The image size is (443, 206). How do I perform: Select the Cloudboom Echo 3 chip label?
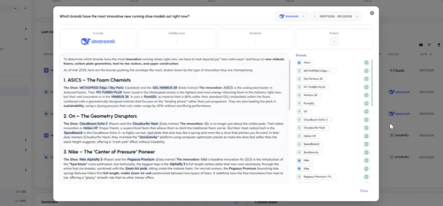315,120
